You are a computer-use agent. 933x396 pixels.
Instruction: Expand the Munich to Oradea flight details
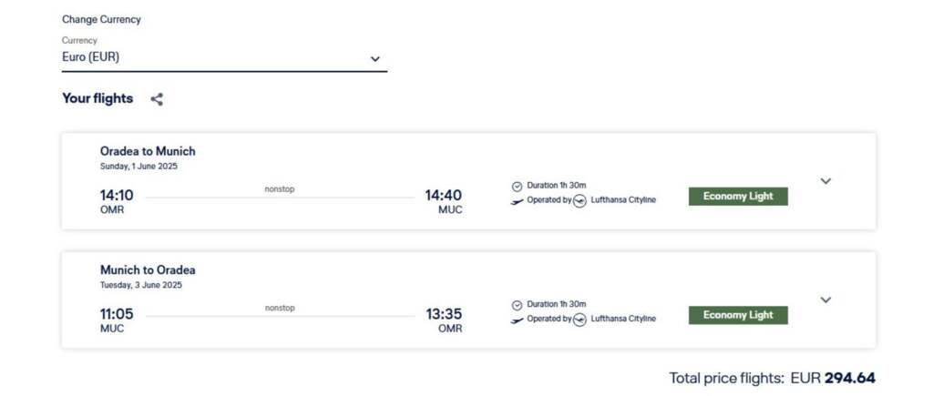coord(825,300)
